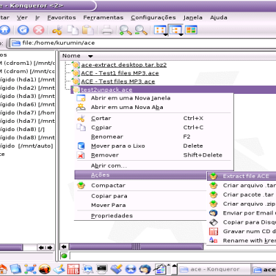Click the red-grid CD burner taskbar icon
Viewport: 276px width, 276px height.
[x=73, y=269]
